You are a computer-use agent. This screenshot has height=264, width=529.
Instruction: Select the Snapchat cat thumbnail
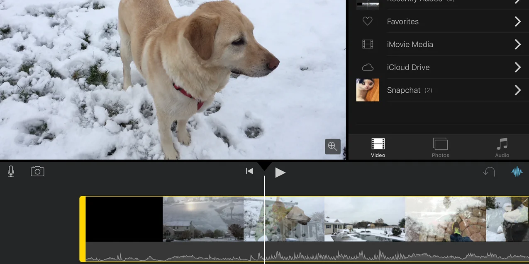(x=368, y=90)
